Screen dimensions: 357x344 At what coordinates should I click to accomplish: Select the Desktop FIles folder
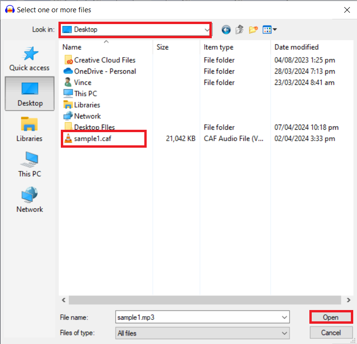(90, 127)
